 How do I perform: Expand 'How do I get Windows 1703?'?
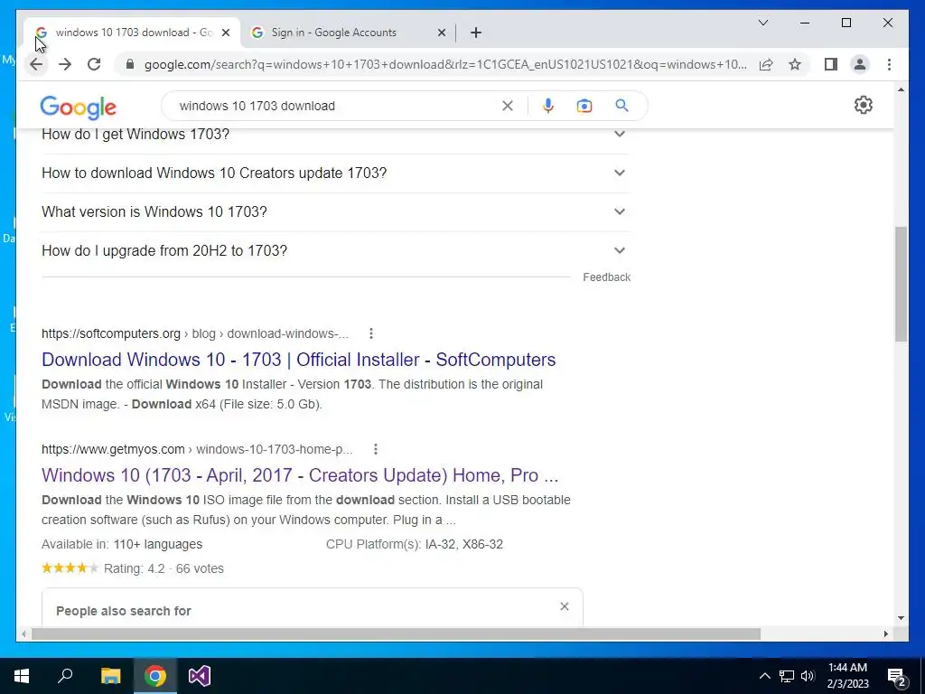(334, 135)
